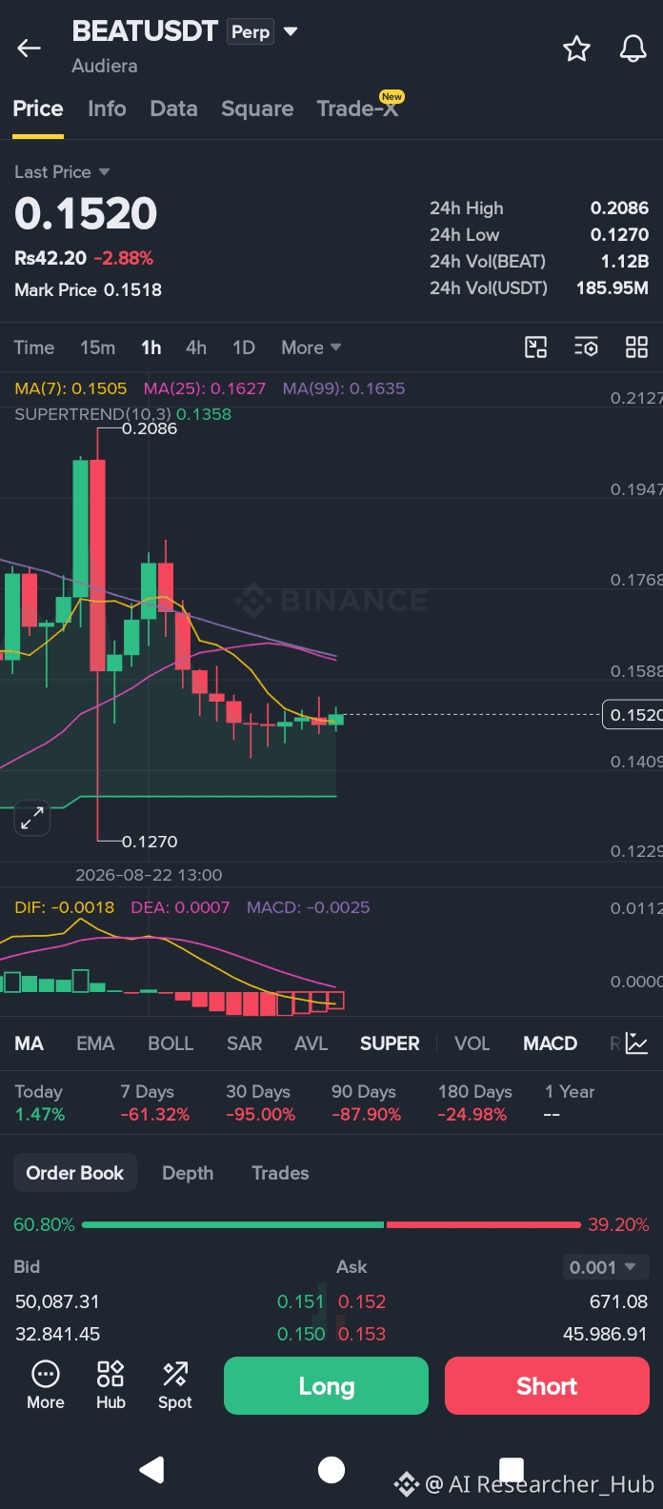Toggle the SAR indicator
Screen dimensions: 663x1509
245,1043
